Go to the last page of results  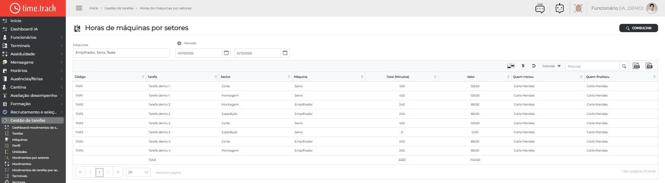118,172
